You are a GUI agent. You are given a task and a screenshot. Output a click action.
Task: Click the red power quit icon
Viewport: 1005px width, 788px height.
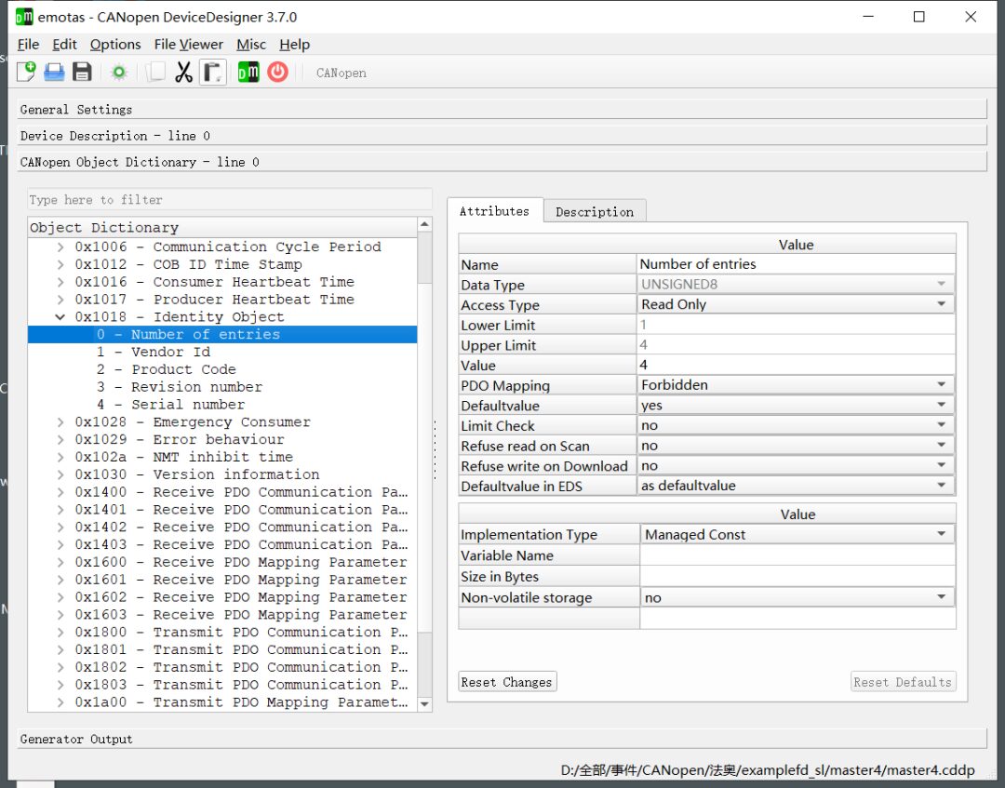[277, 72]
